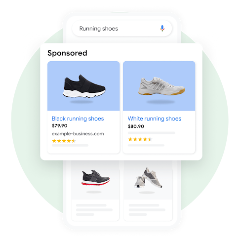Image resolution: width=242 pixels, height=242 pixels.
Task: Click the Sponsored heading label
Action: (x=67, y=53)
